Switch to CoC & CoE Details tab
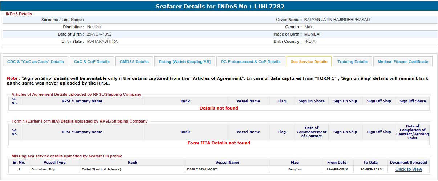 (92, 62)
